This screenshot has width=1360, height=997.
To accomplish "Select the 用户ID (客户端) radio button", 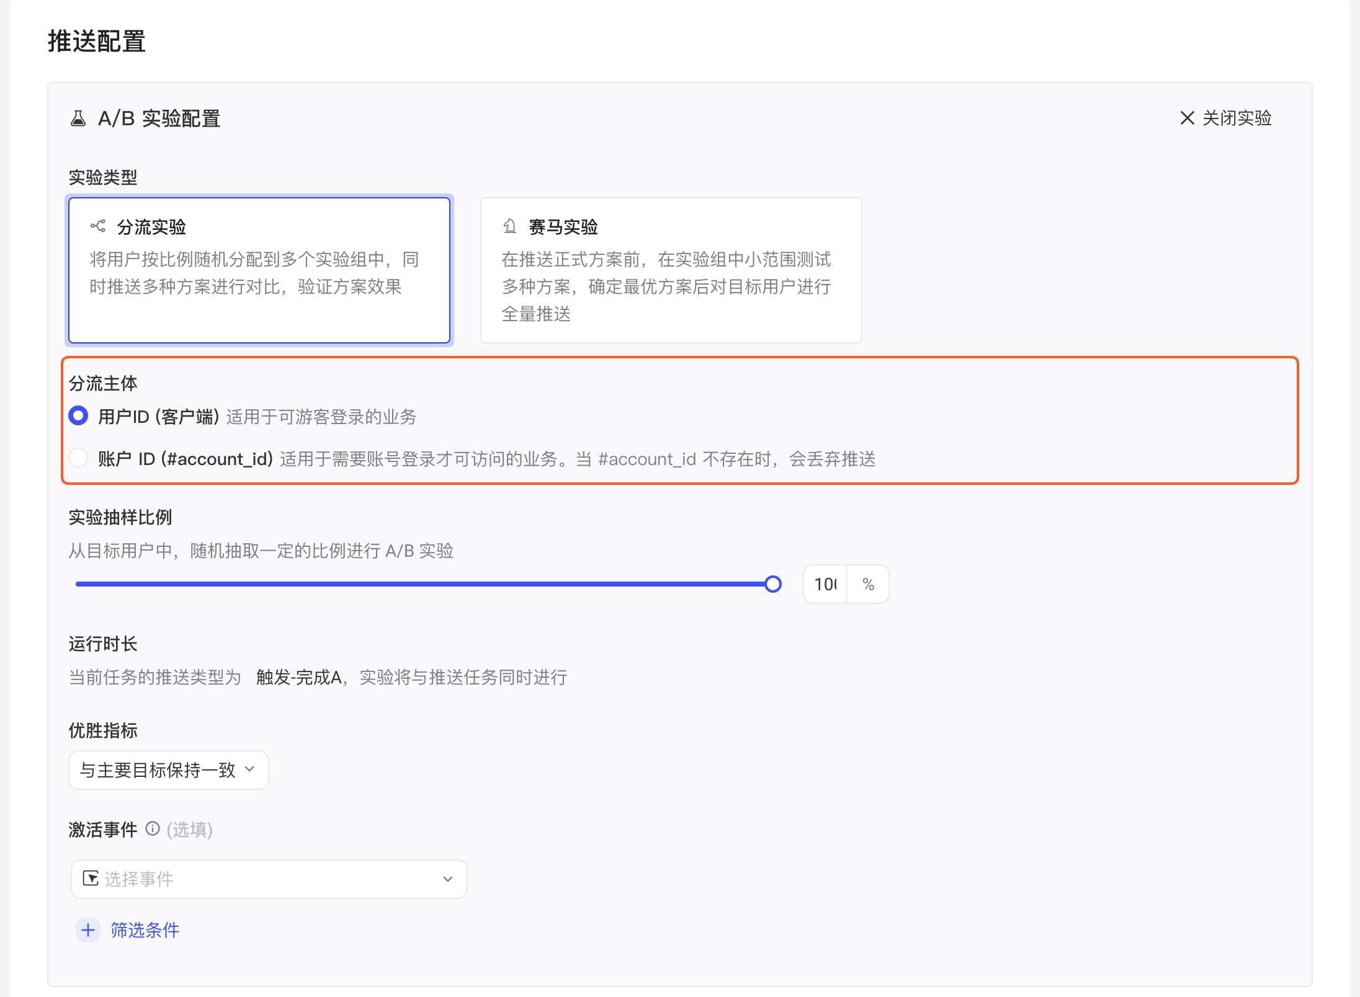I will tap(78, 415).
